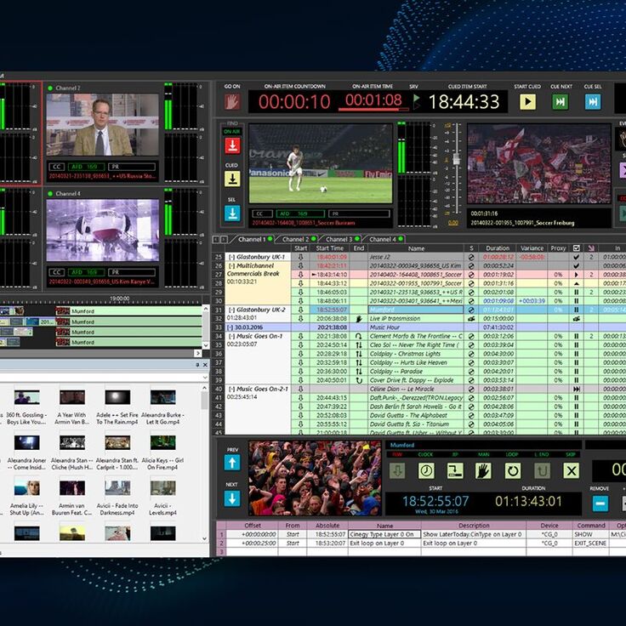
Task: Click the Start Time column header
Action: (330, 248)
